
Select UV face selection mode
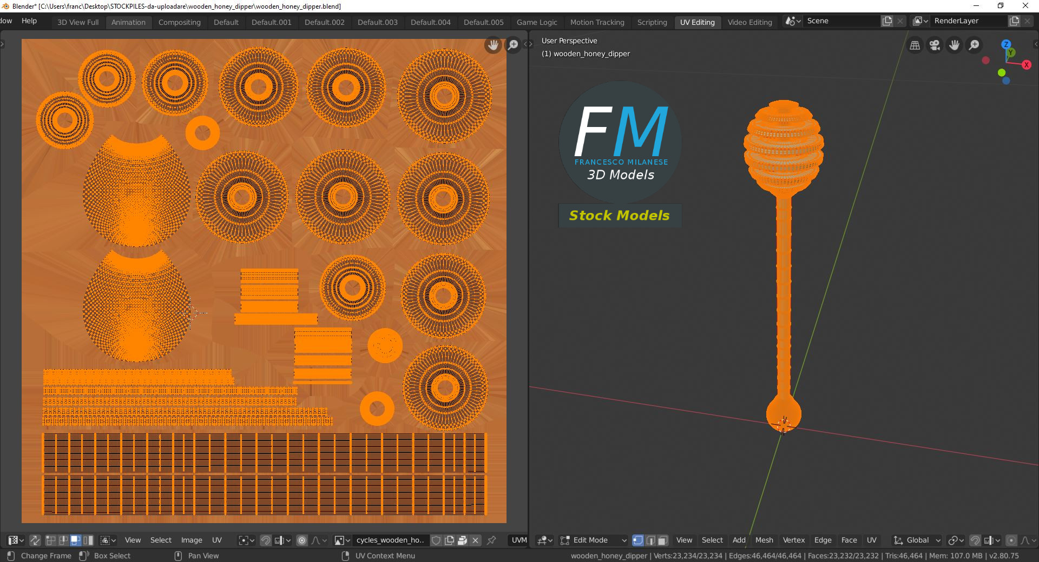pyautogui.click(x=76, y=540)
